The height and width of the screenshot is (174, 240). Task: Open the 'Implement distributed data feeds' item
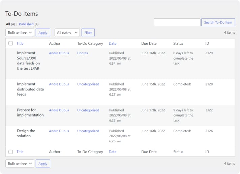coord(30,89)
